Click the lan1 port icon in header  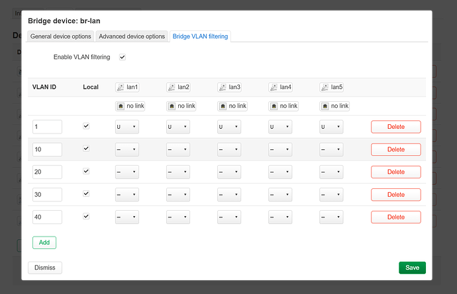click(x=121, y=87)
